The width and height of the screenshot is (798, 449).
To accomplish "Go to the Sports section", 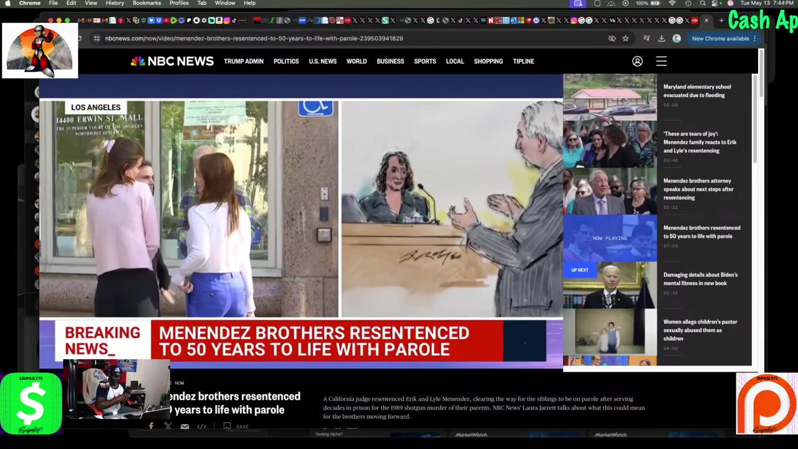I will 425,61.
